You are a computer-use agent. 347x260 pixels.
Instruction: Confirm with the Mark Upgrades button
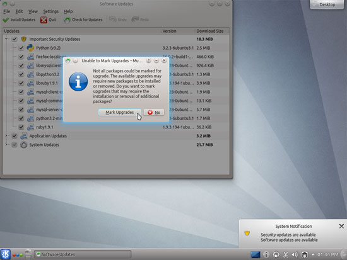click(119, 112)
